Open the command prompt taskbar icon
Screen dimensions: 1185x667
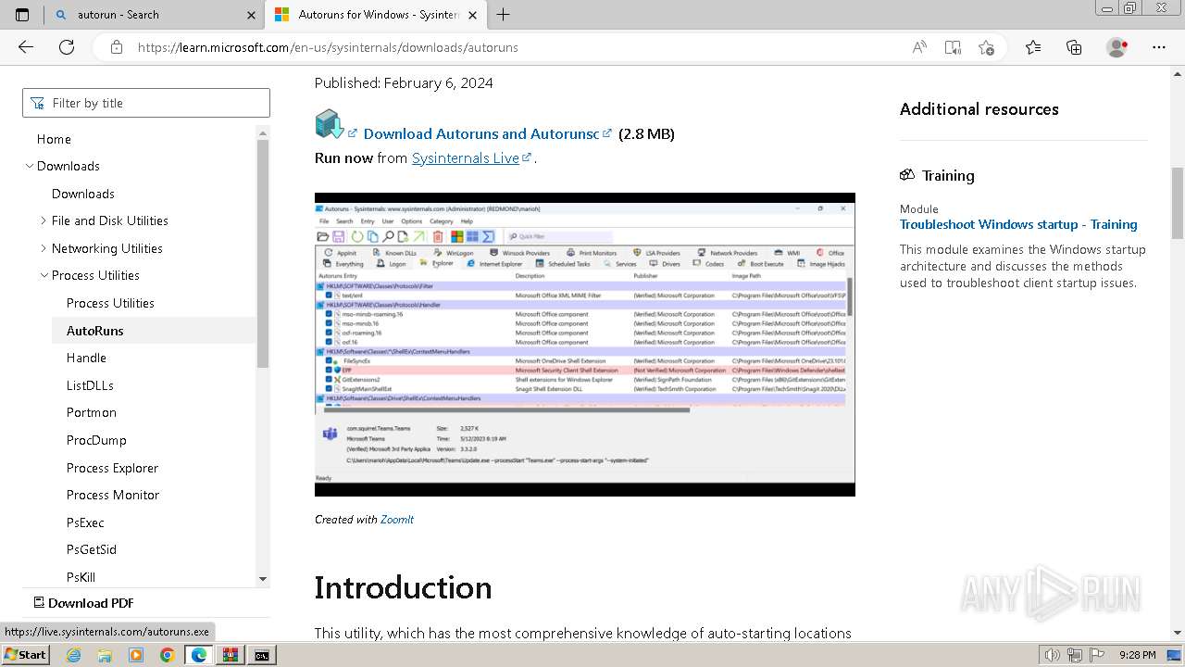(262, 655)
